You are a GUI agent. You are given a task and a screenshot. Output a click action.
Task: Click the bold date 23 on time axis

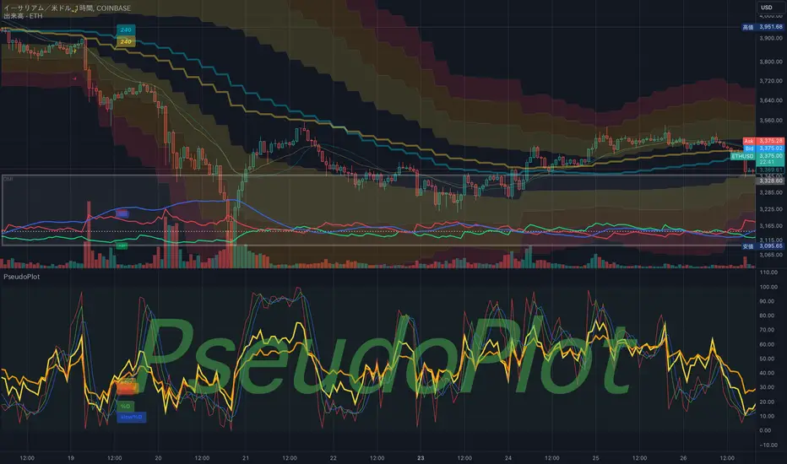click(421, 458)
